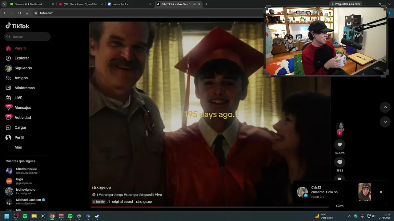The image size is (394, 221).
Task: Open a new browser tab
Action: pyautogui.click(x=207, y=4)
